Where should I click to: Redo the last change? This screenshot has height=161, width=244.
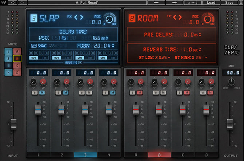tap(23, 3)
